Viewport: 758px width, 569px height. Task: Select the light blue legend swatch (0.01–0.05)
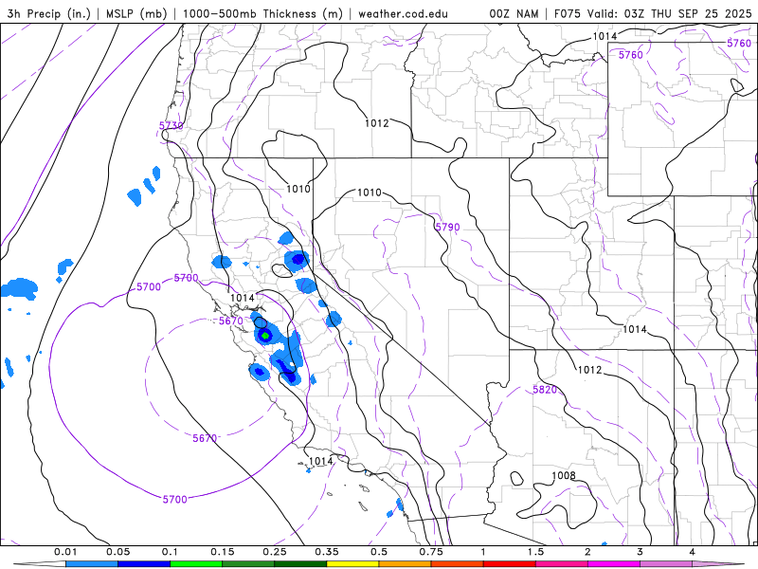tap(92, 564)
